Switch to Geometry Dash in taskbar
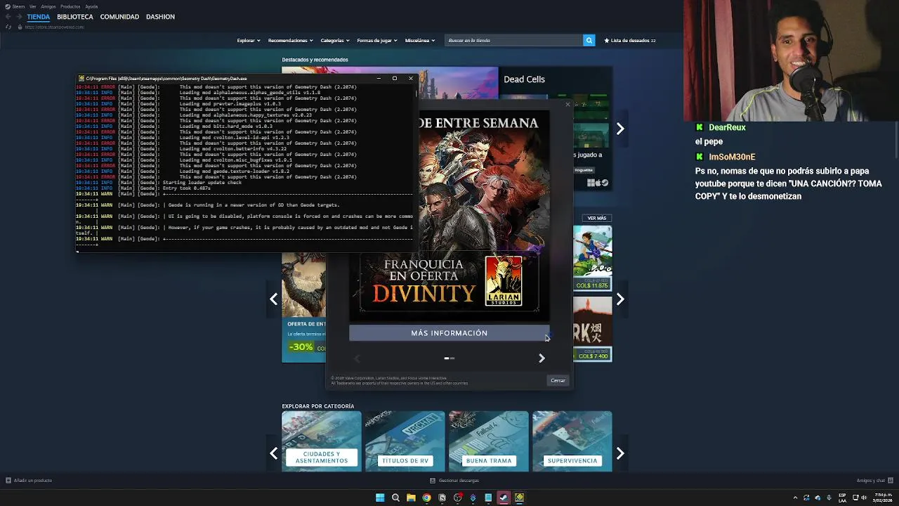 (x=519, y=498)
